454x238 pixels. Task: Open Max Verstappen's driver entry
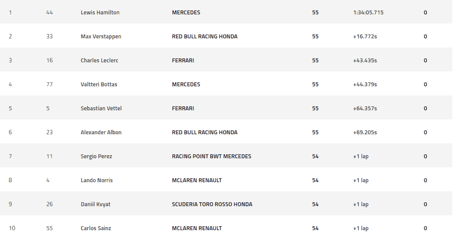101,37
